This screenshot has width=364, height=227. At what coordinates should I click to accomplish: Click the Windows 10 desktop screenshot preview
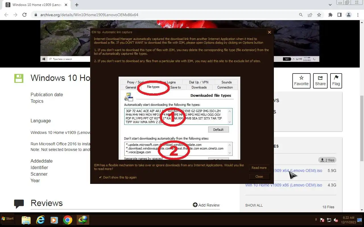pos(180,41)
